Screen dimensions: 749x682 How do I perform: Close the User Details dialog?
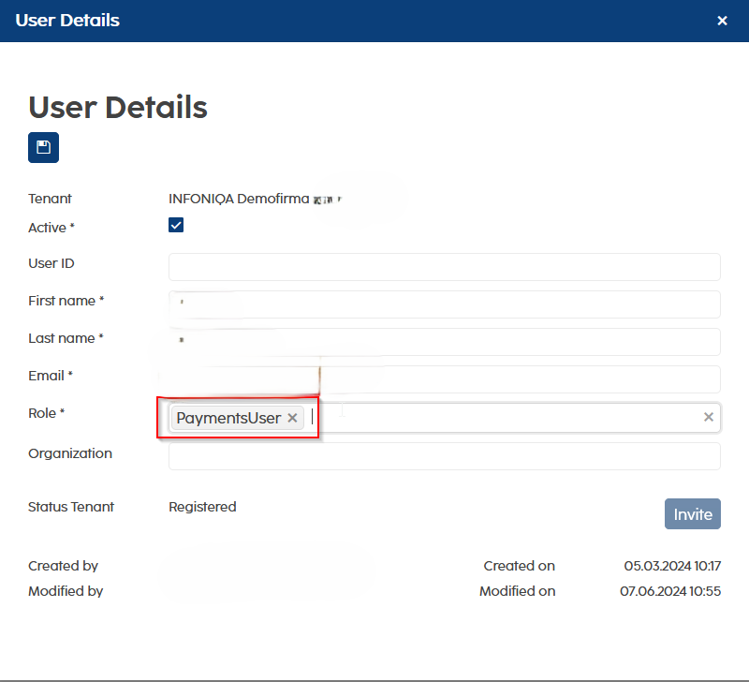tap(722, 21)
